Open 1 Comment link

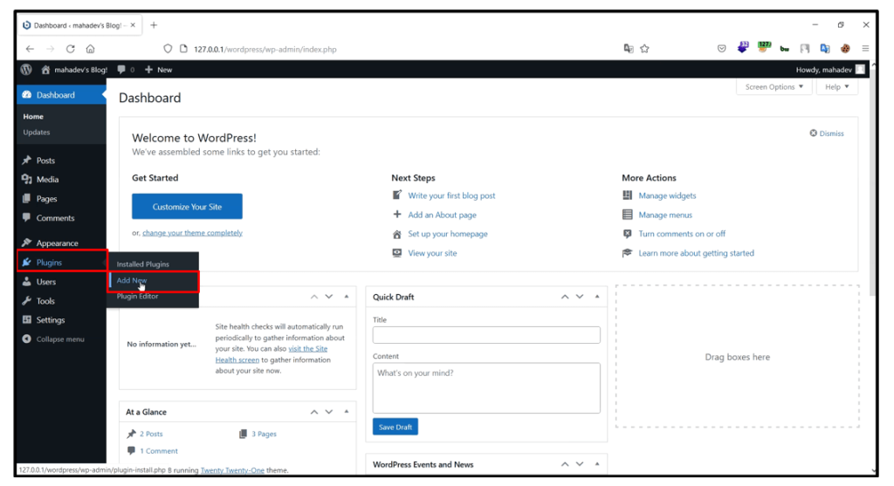click(159, 451)
